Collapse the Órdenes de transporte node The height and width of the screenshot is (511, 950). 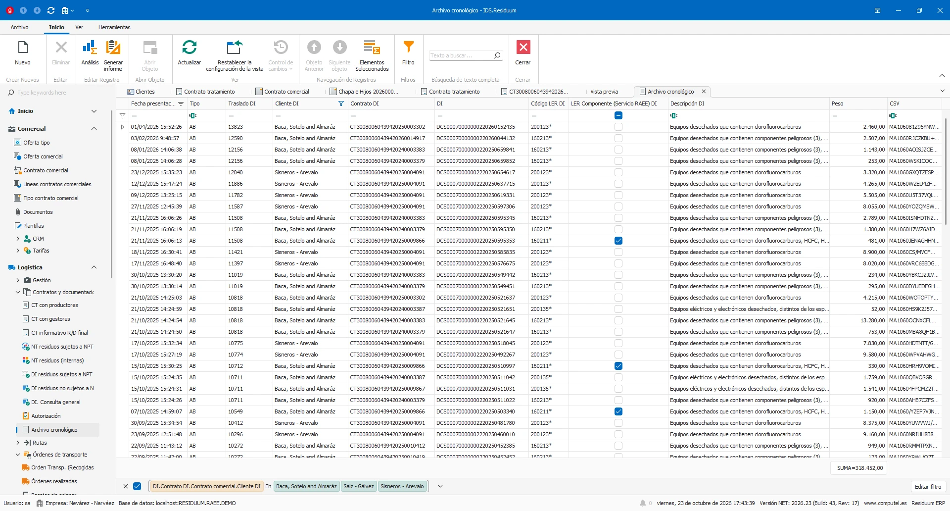pos(18,455)
